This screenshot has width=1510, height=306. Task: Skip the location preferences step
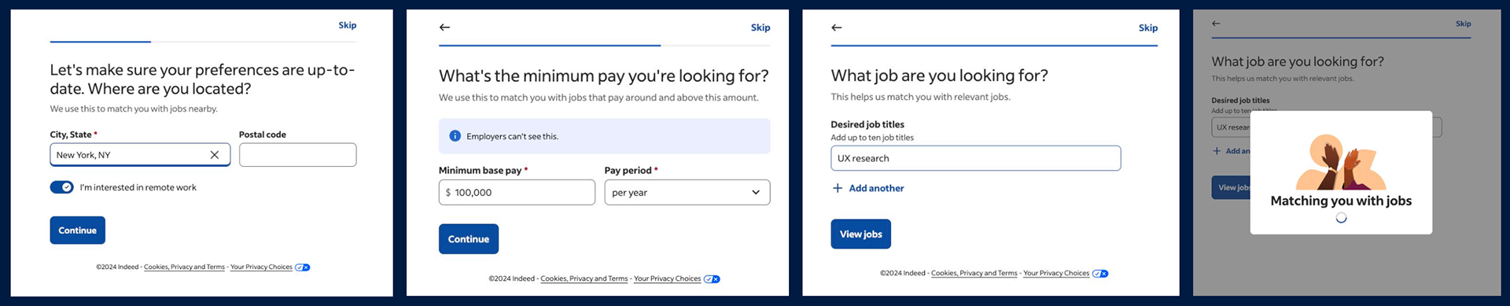click(348, 25)
